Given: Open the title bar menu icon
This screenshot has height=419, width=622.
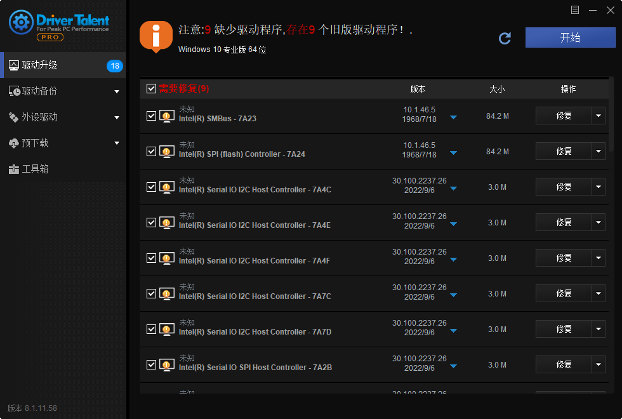Looking at the screenshot, I should (575, 10).
